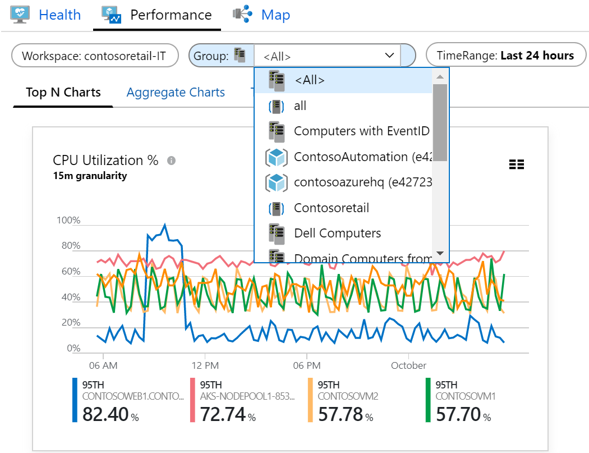Click the Performance tab chart icon

112,15
